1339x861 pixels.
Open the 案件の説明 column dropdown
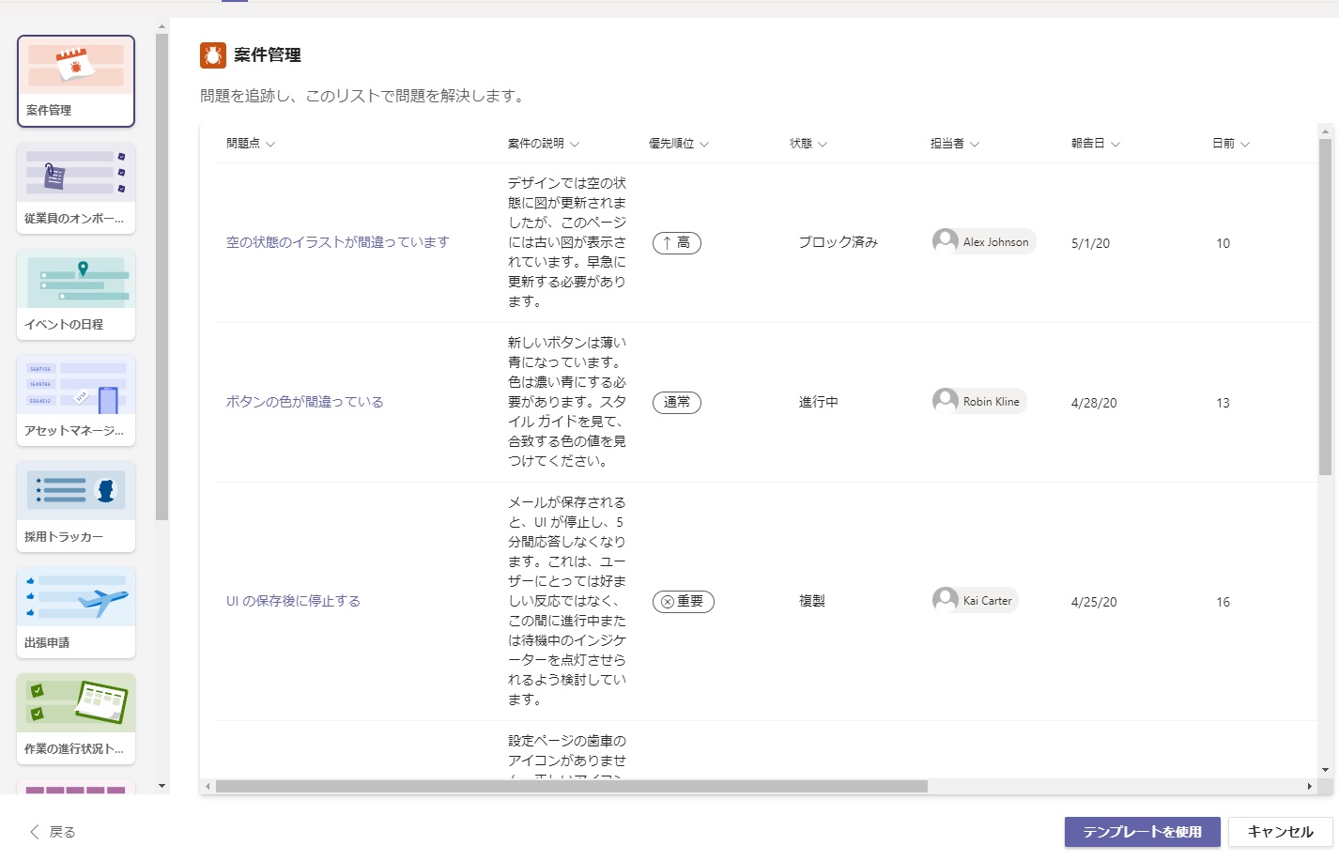(544, 144)
